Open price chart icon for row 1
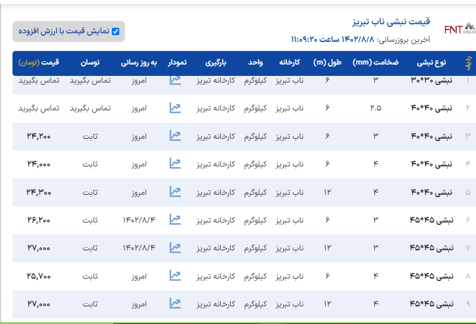 pos(175,80)
